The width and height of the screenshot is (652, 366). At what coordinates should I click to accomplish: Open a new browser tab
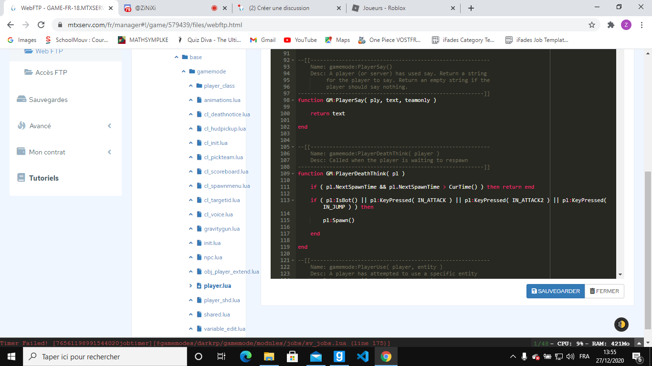click(471, 8)
